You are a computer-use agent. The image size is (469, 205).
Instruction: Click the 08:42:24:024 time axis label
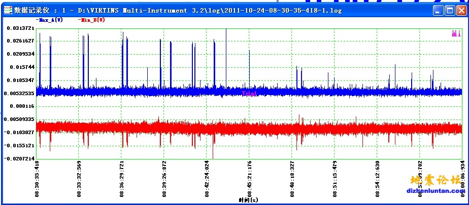(x=206, y=178)
